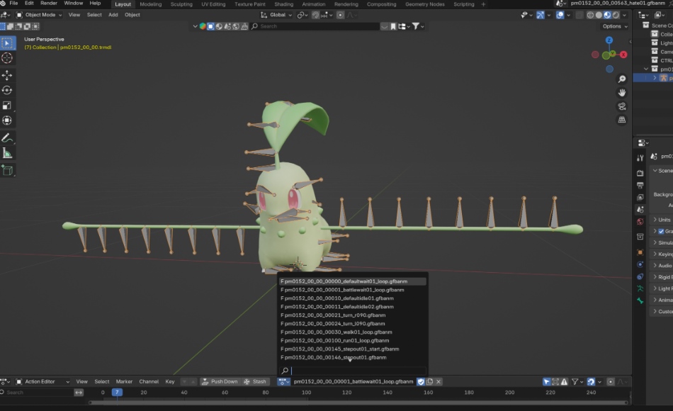Open the Options dropdown
This screenshot has height=411, width=673.
click(x=615, y=26)
